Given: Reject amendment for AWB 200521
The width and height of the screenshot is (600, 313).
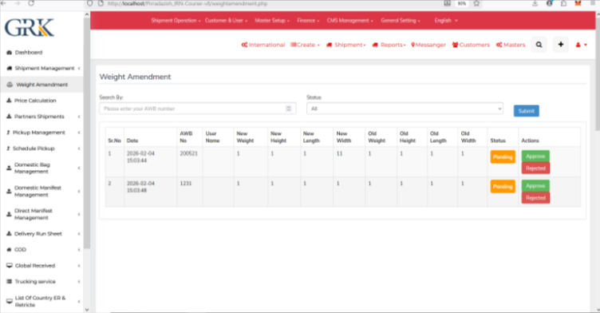Looking at the screenshot, I should [535, 168].
